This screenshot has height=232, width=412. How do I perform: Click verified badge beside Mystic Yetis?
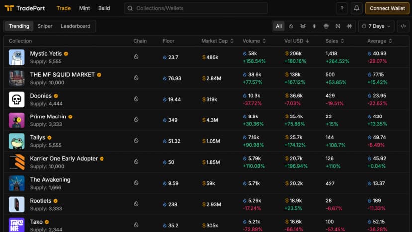pos(66,54)
